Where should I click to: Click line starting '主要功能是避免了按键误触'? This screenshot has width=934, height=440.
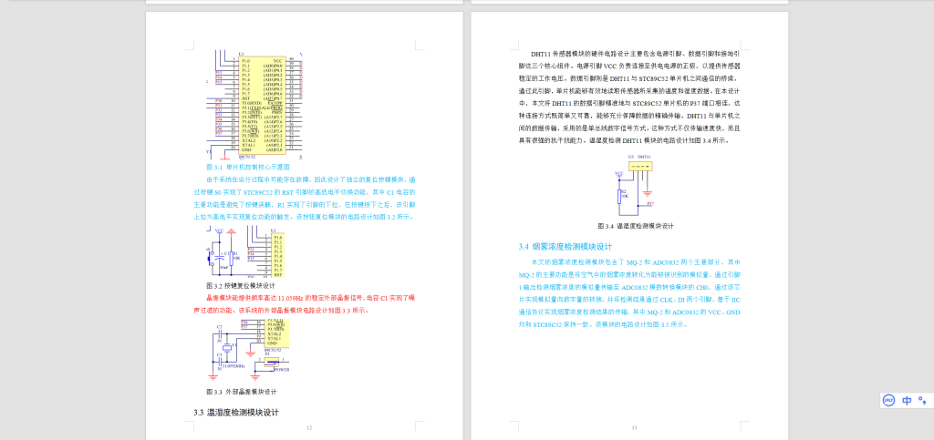point(305,205)
